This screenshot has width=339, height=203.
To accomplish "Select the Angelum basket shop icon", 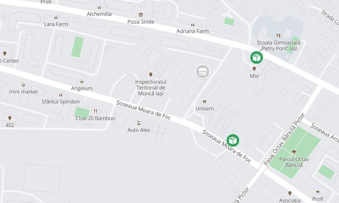I will [x=82, y=81].
